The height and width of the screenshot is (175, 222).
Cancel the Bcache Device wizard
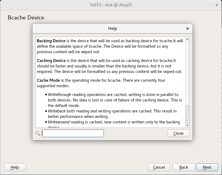tap(159, 167)
